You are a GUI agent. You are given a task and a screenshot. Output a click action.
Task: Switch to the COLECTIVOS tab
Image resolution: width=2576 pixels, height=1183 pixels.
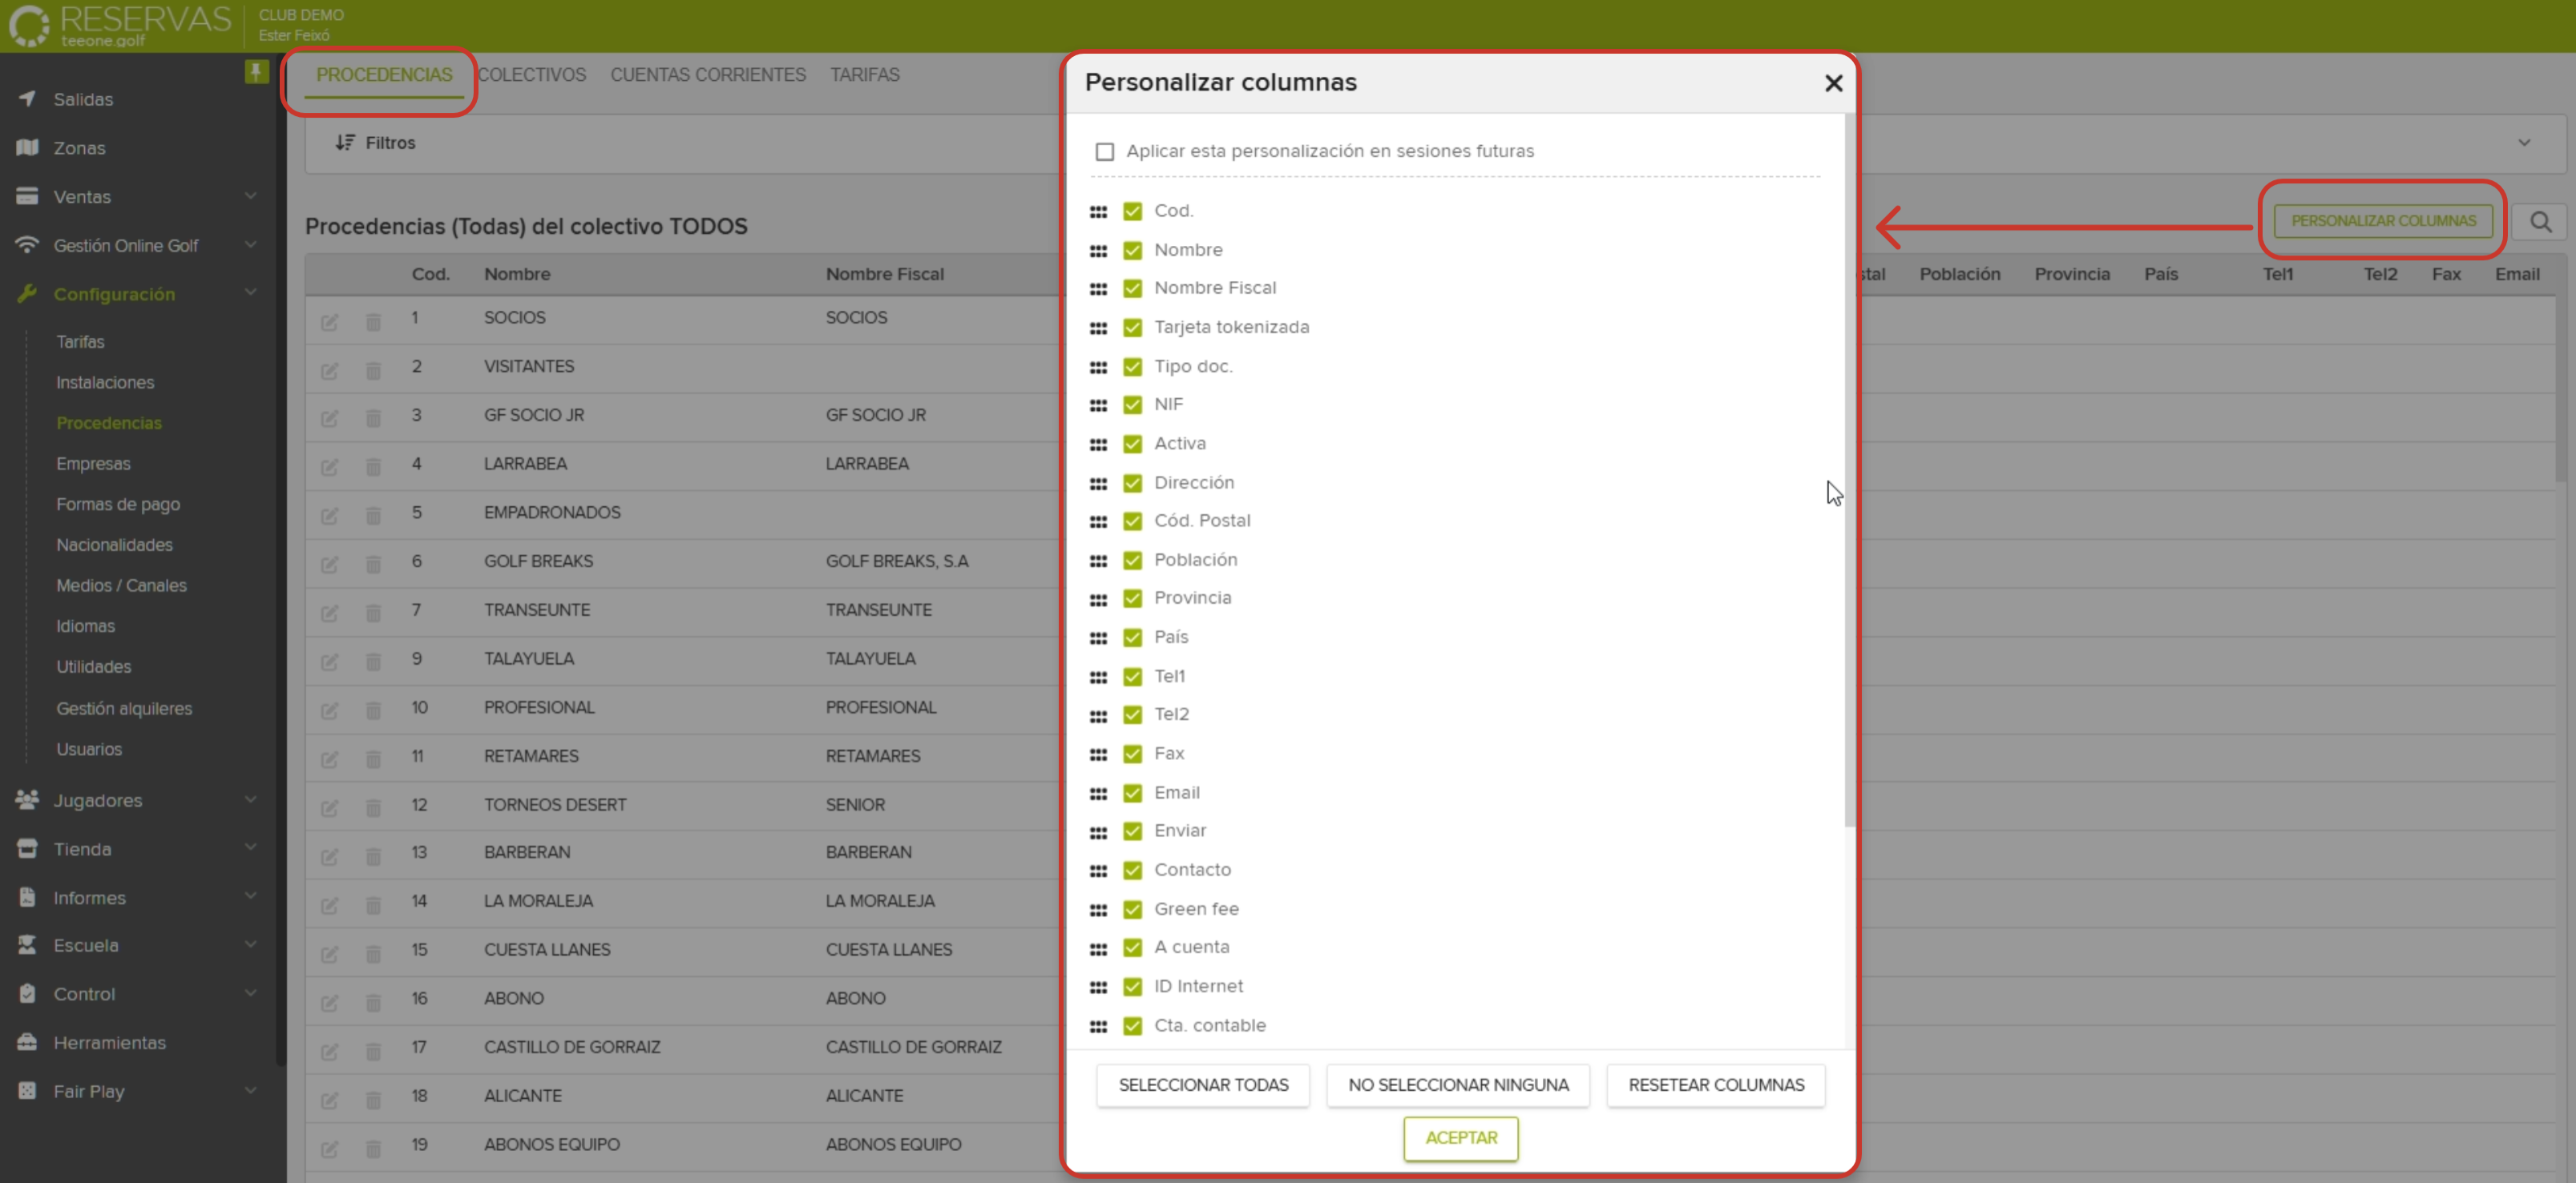click(532, 75)
